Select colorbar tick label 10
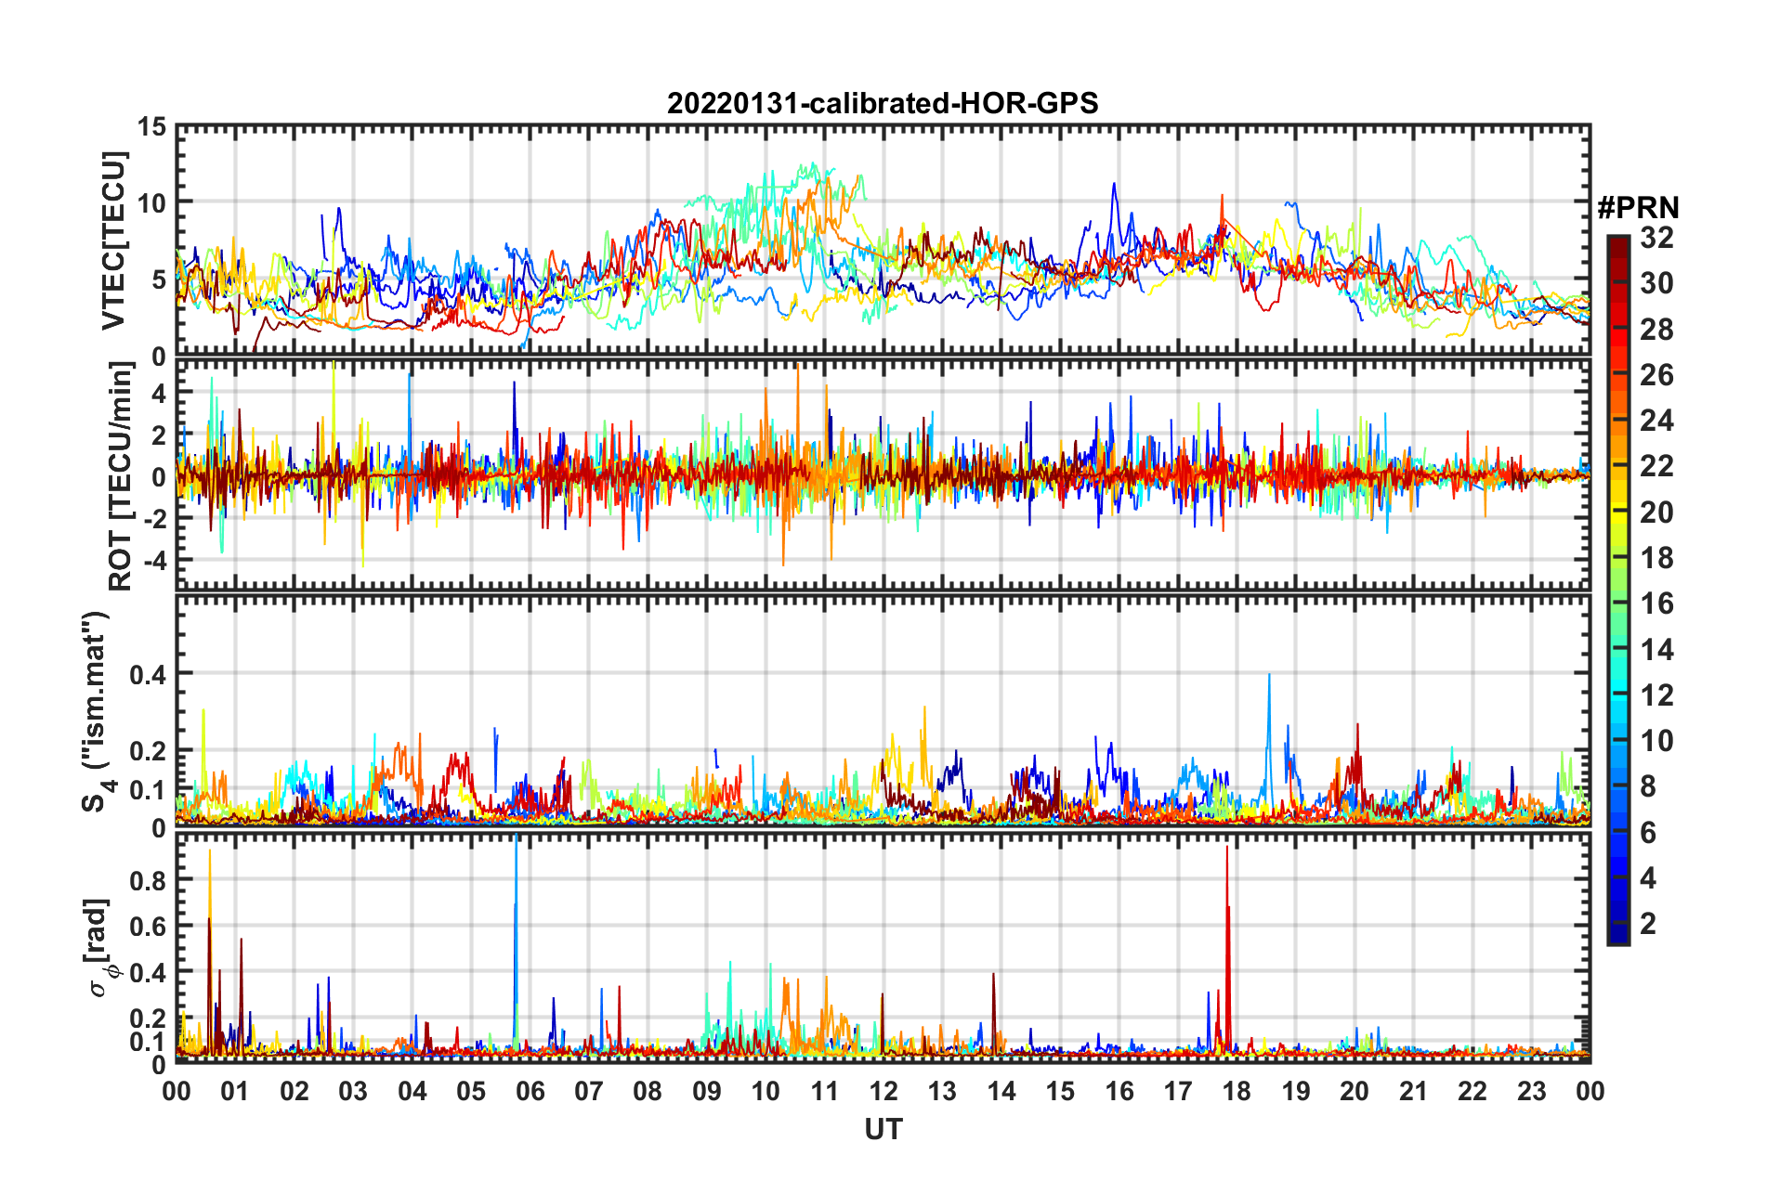The height and width of the screenshot is (1181, 1767). tap(1656, 741)
